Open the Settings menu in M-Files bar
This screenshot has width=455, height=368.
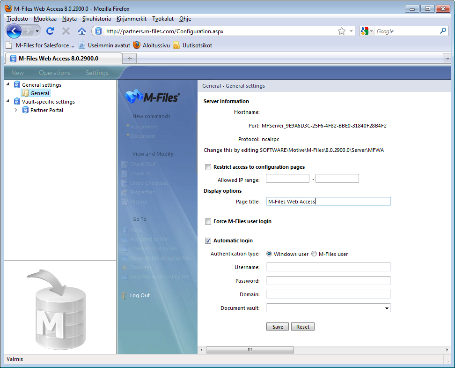click(97, 73)
